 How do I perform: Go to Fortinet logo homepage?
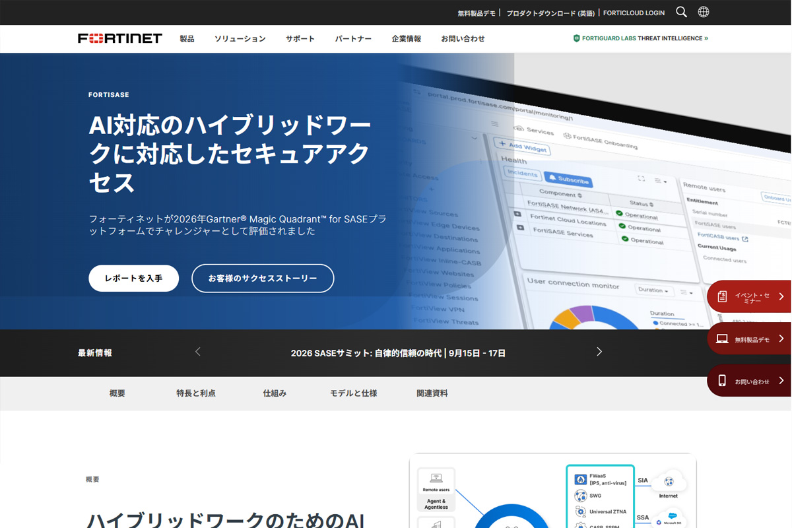(x=120, y=38)
